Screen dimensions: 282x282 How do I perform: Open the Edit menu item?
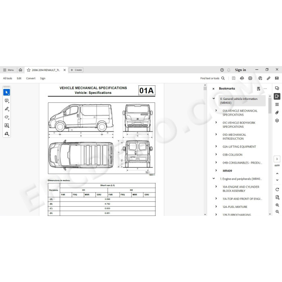(x=19, y=78)
